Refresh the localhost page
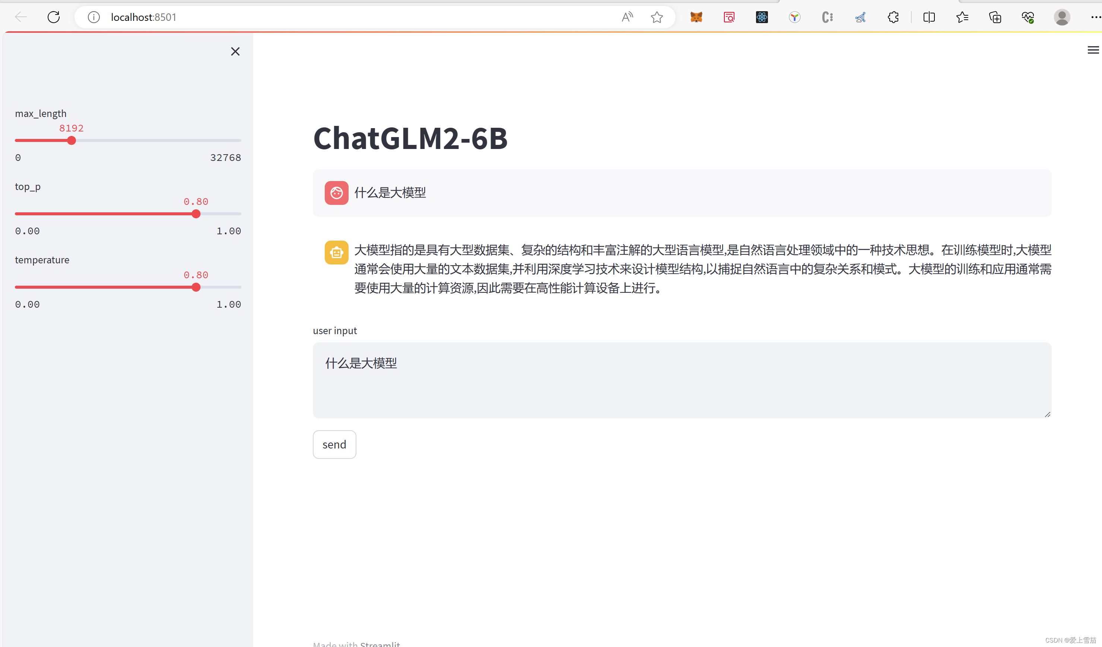 tap(53, 17)
